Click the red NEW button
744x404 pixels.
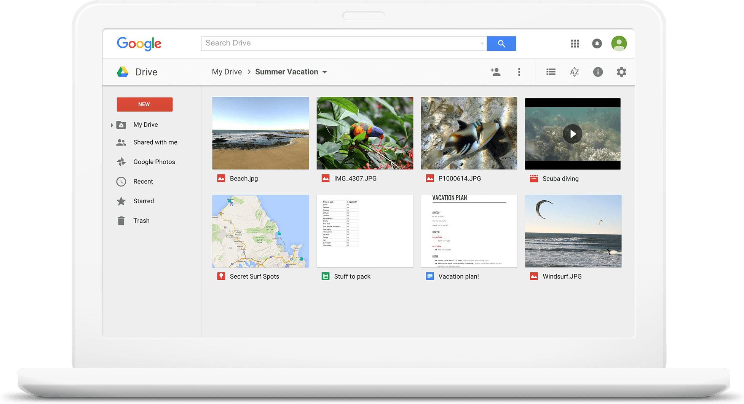(144, 104)
